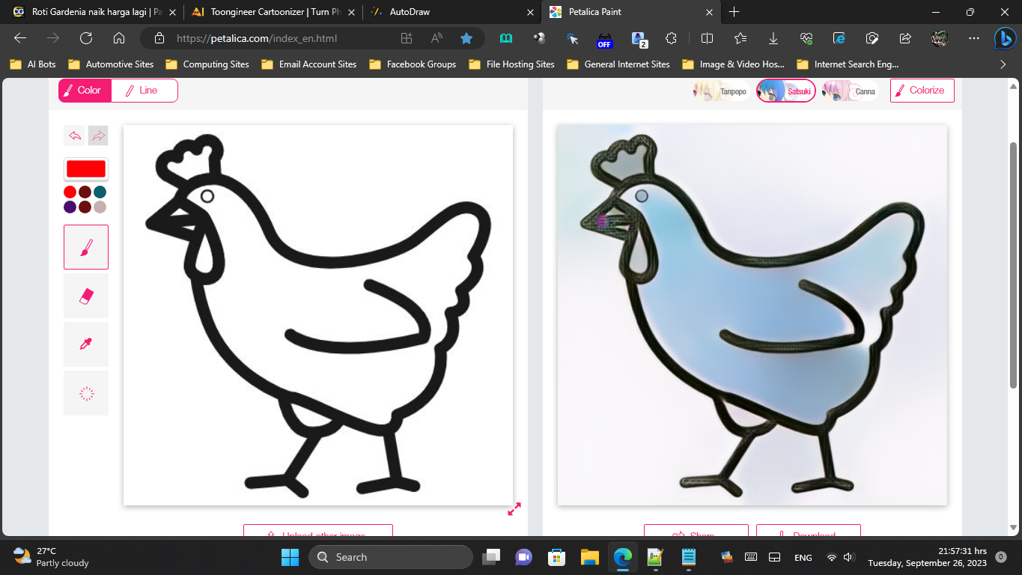Open the Bing Copilot sidebar icon
The width and height of the screenshot is (1022, 575).
point(1005,38)
